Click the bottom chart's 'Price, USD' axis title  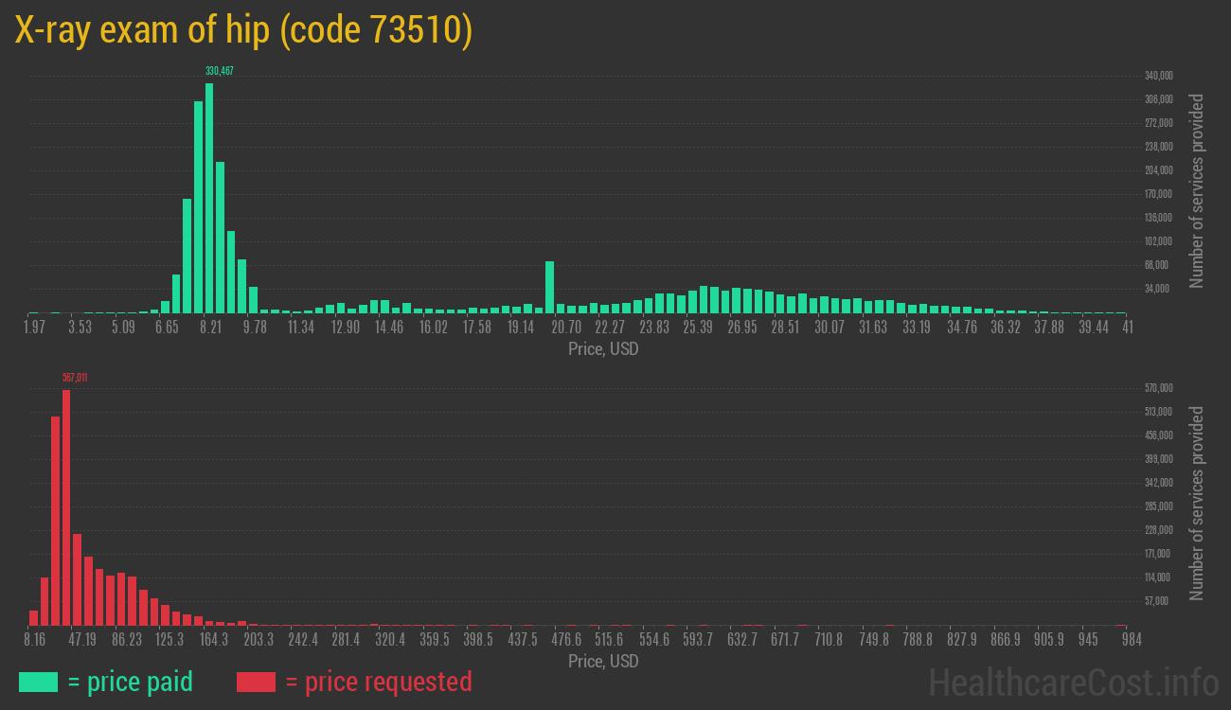[x=603, y=661]
